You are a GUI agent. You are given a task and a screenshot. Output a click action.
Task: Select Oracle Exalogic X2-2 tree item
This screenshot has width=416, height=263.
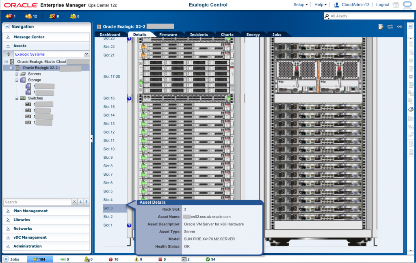coord(40,68)
